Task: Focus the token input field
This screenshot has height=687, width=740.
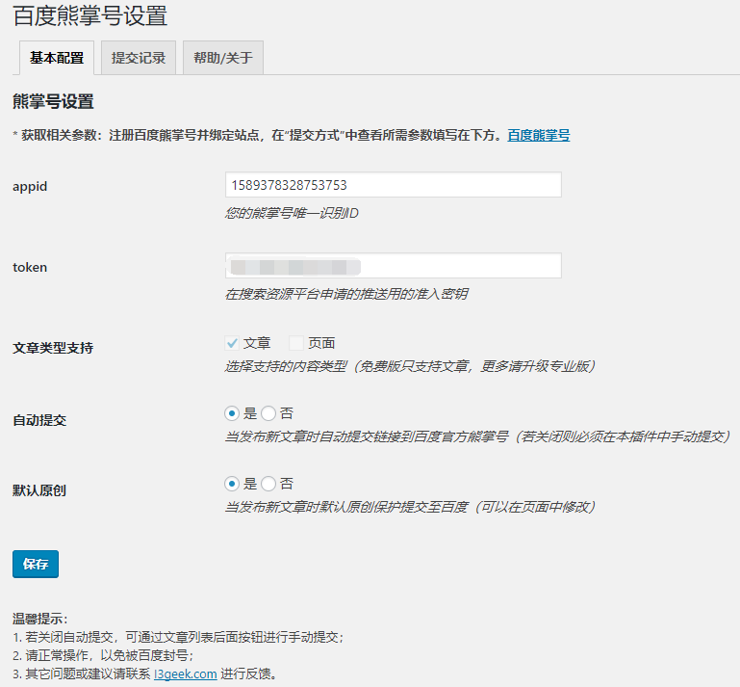Action: point(394,266)
